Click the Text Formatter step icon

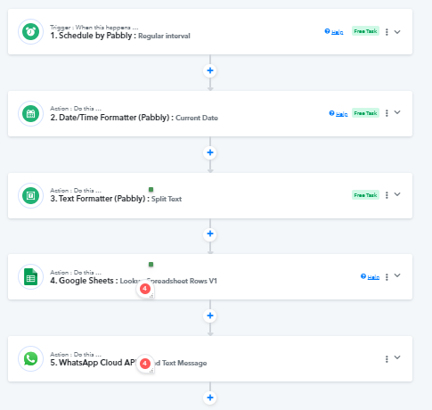[x=30, y=195]
